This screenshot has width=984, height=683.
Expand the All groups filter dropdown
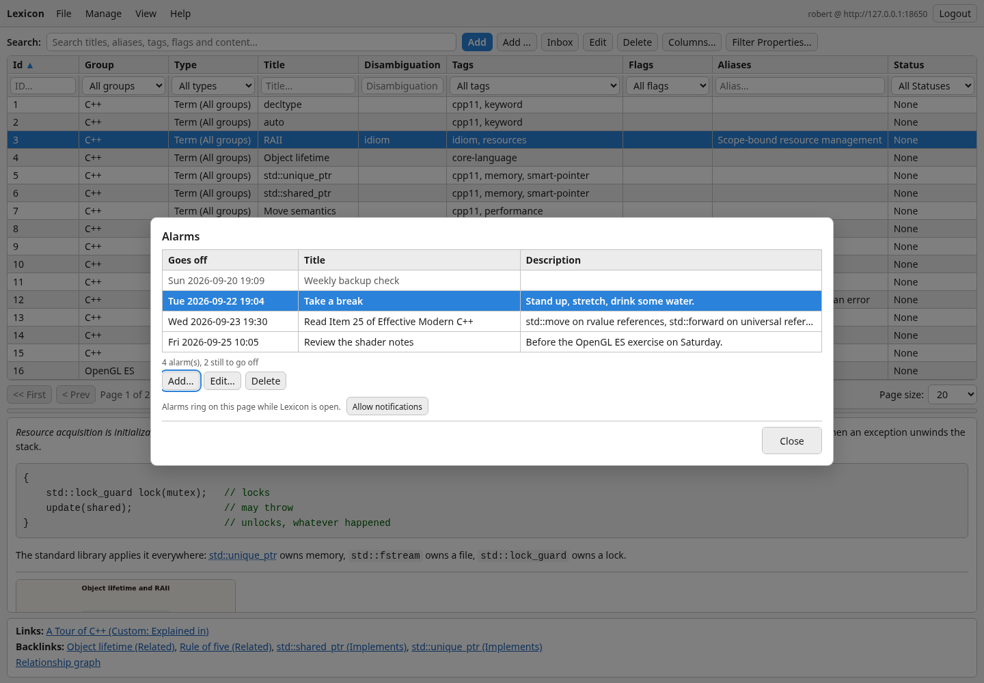click(124, 86)
